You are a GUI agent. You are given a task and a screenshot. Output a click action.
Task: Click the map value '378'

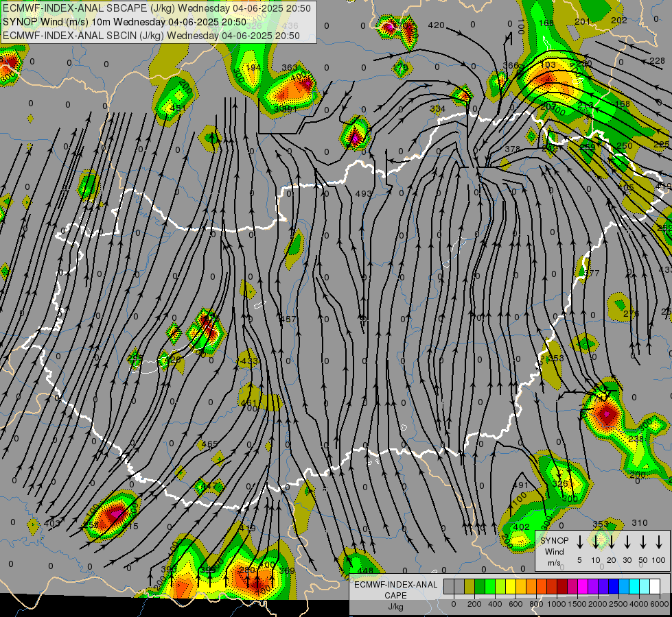pos(513,149)
